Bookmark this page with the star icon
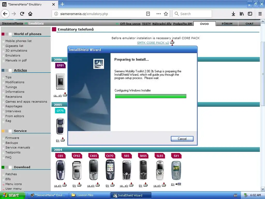Screen dimensions: 265x199 pyautogui.click(x=166, y=14)
